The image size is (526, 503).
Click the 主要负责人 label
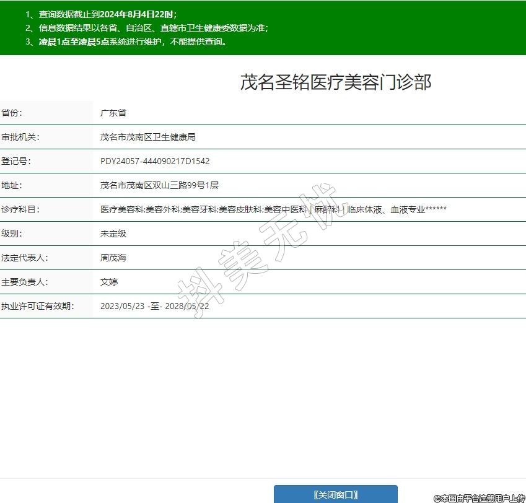(25, 282)
